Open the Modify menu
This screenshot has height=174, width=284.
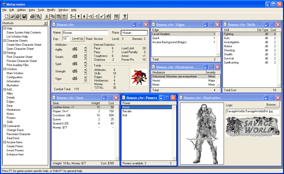click(51, 10)
